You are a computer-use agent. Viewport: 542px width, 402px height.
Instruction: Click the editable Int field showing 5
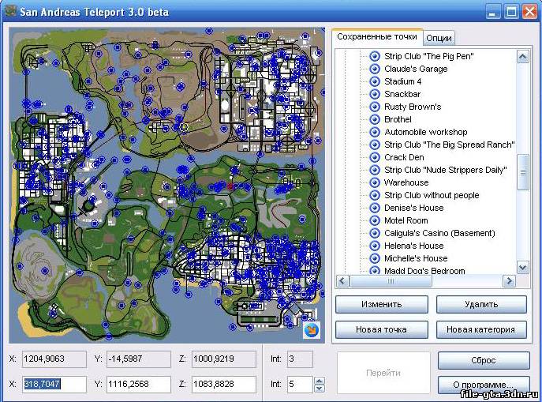(300, 384)
